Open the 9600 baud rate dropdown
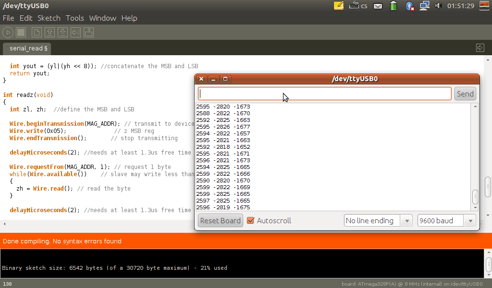The height and width of the screenshot is (288, 492). click(x=446, y=221)
